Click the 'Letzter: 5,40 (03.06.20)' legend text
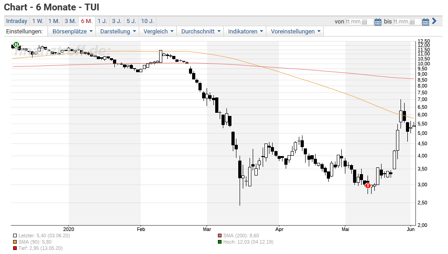The width and height of the screenshot is (448, 254). [x=44, y=236]
